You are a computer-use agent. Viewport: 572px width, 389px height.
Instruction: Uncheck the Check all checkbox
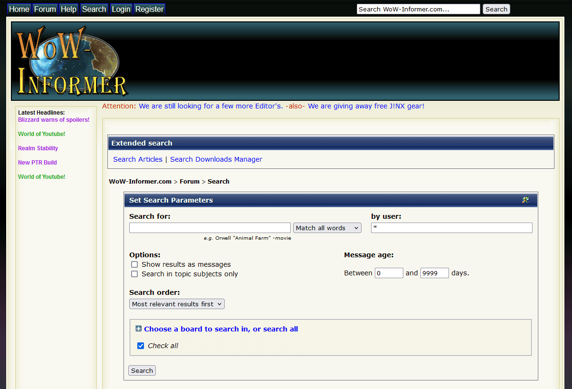coord(141,346)
